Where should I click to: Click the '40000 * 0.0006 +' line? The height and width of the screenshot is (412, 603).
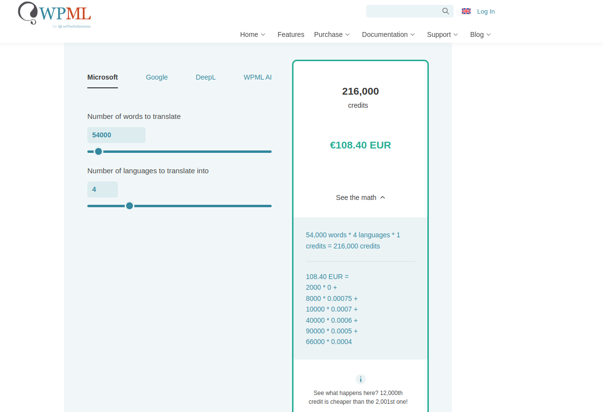click(x=332, y=320)
